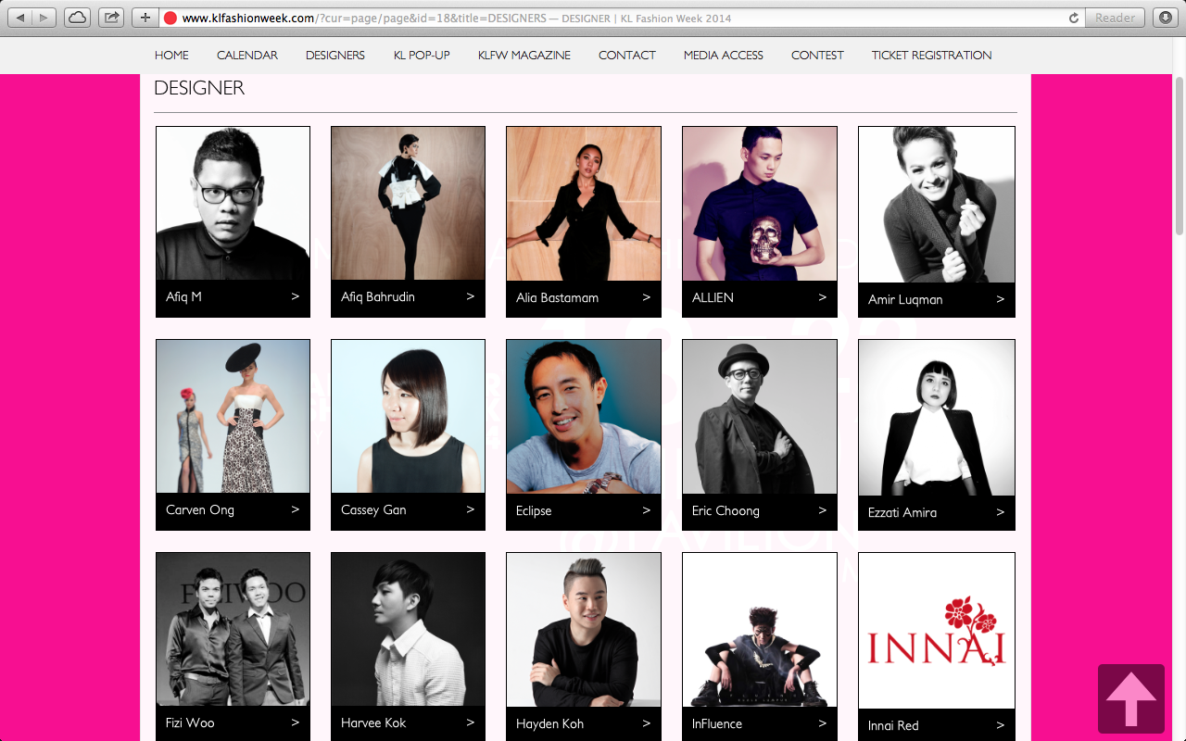Open the Afiq Bahrudin name link
Screen dimensions: 1186x741
[x=378, y=297]
